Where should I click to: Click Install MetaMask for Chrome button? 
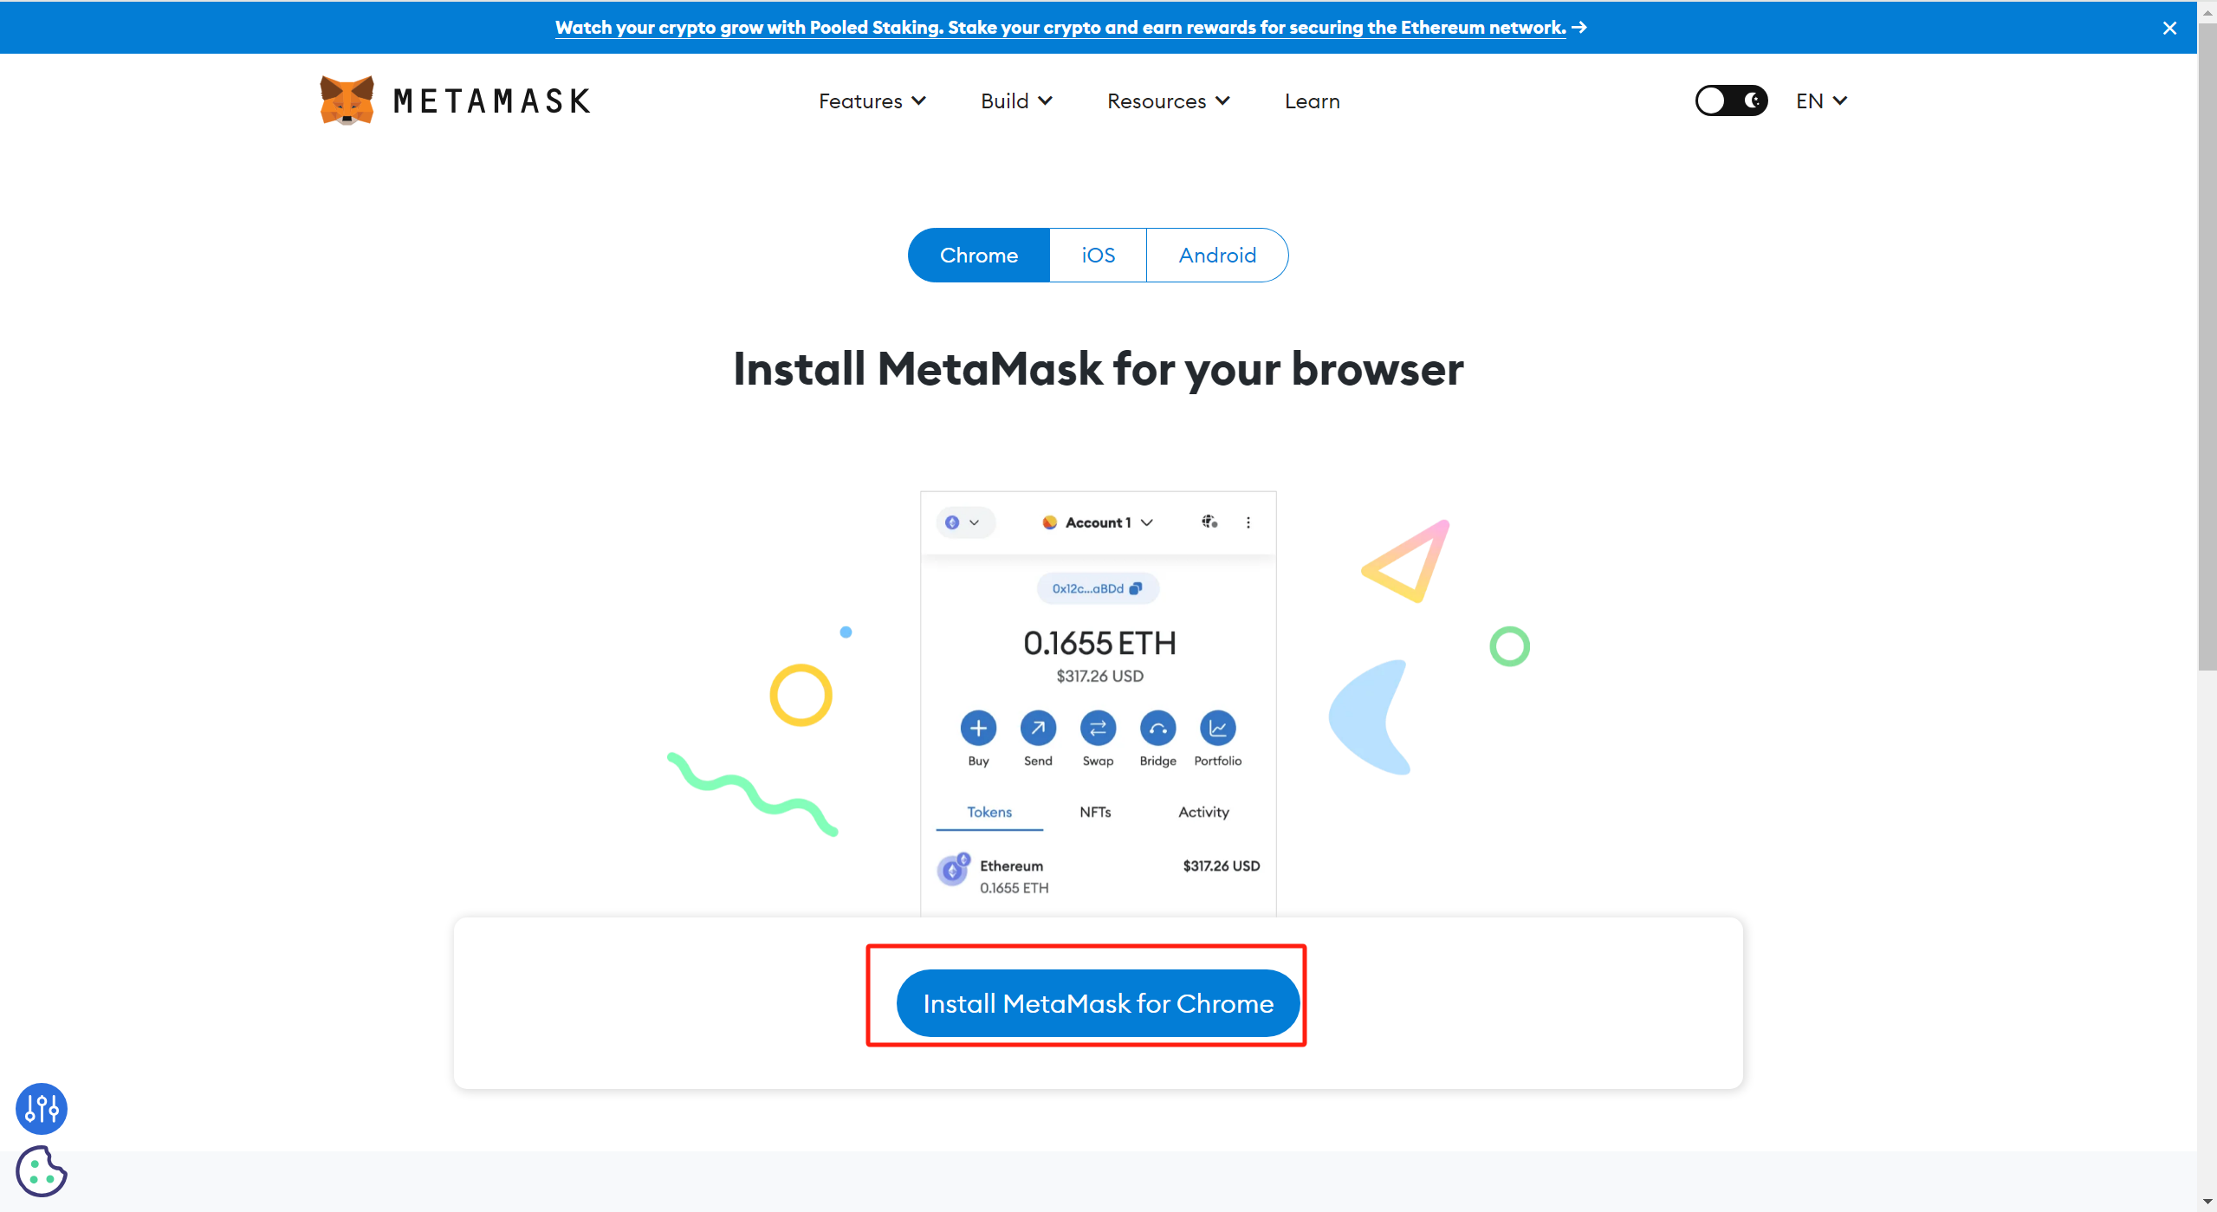pos(1098,1003)
